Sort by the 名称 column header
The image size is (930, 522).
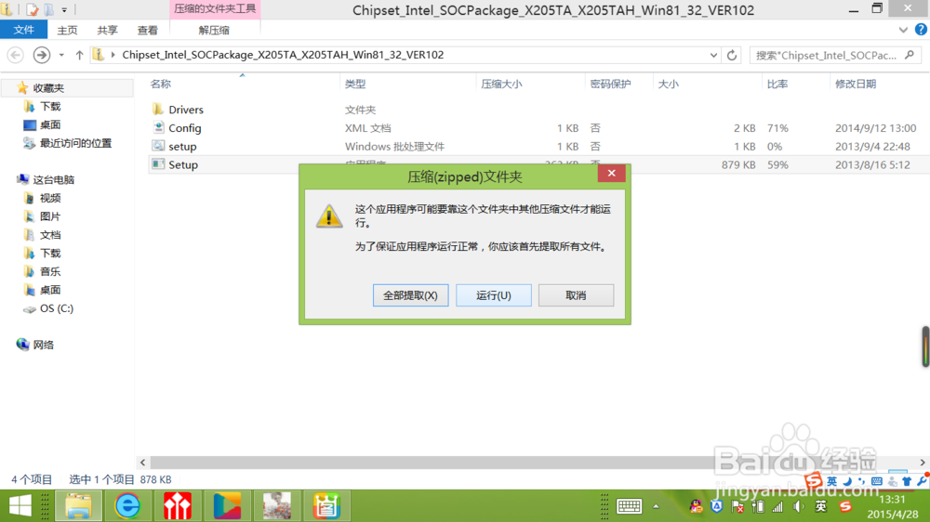tap(161, 85)
